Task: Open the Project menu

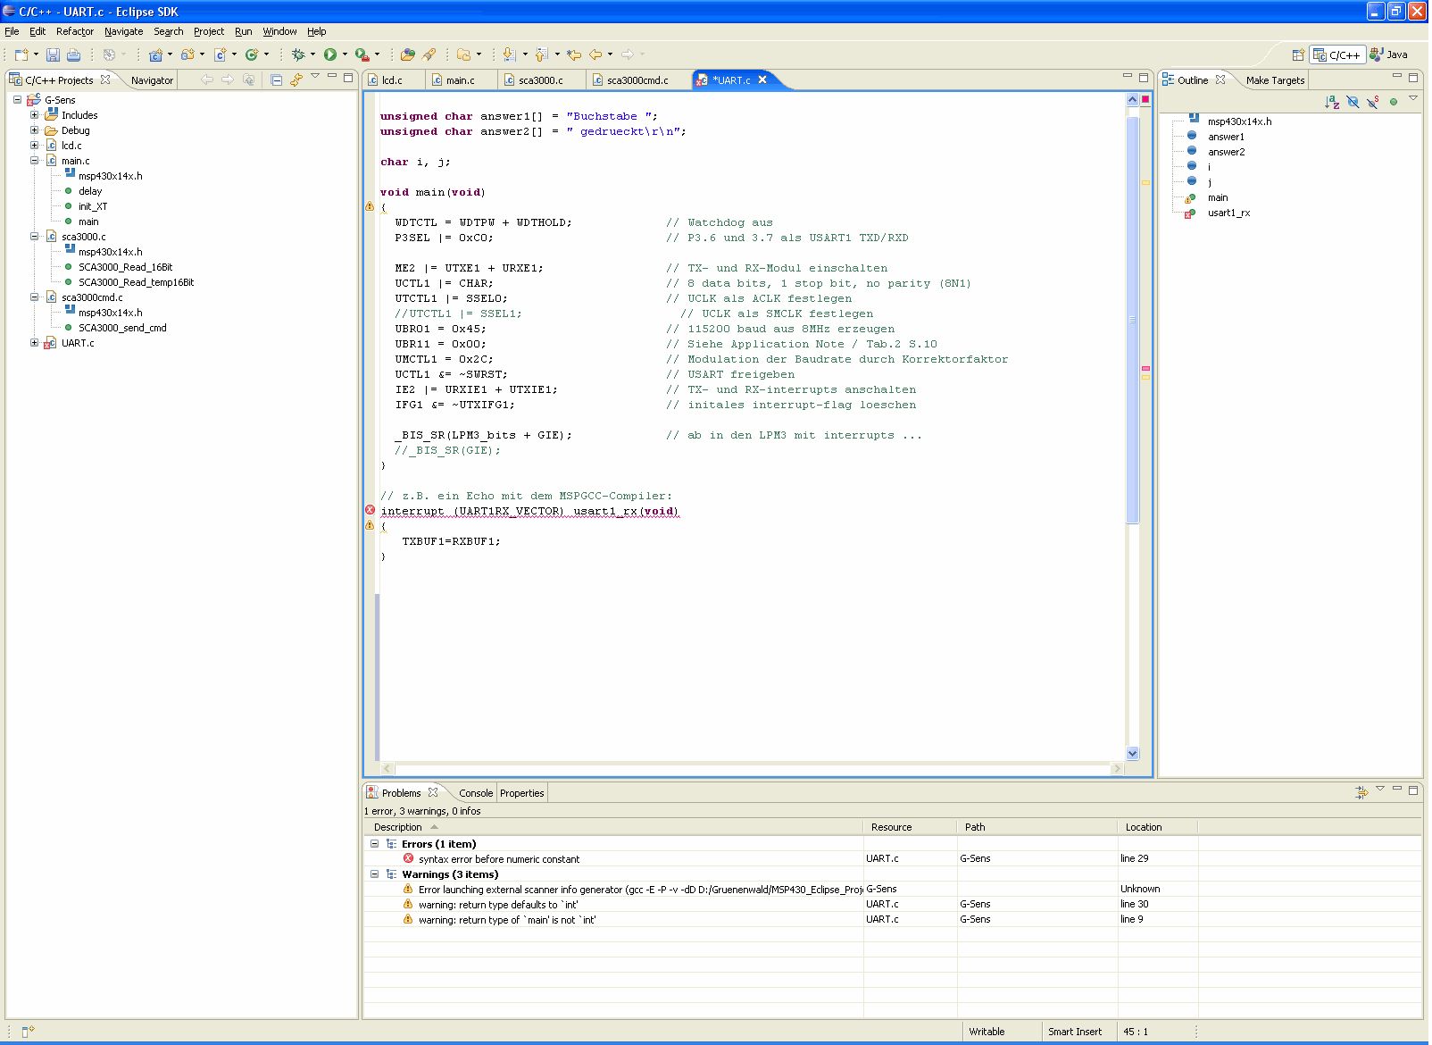Action: click(x=209, y=31)
